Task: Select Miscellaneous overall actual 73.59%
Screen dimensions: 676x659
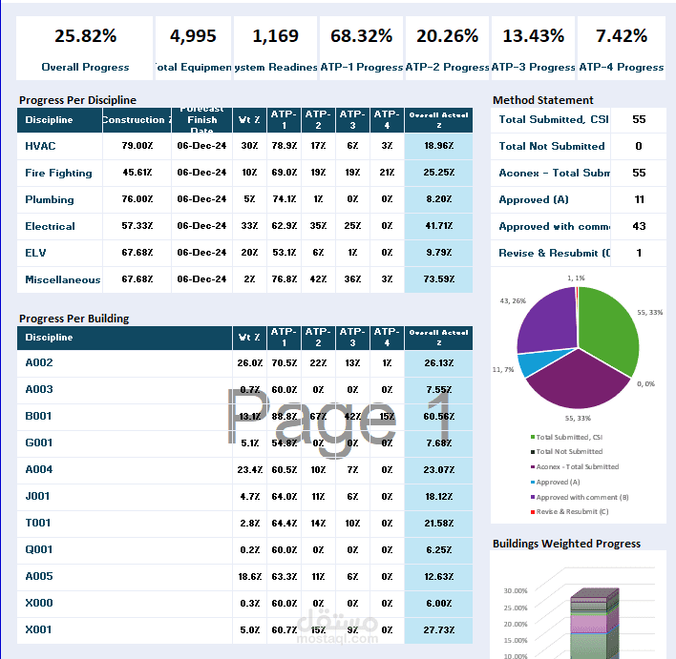Action: click(x=438, y=279)
